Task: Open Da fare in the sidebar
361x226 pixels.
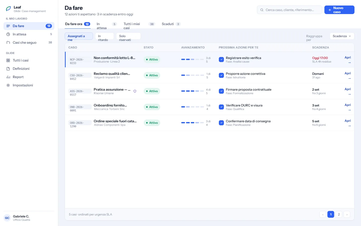Action: [29, 26]
